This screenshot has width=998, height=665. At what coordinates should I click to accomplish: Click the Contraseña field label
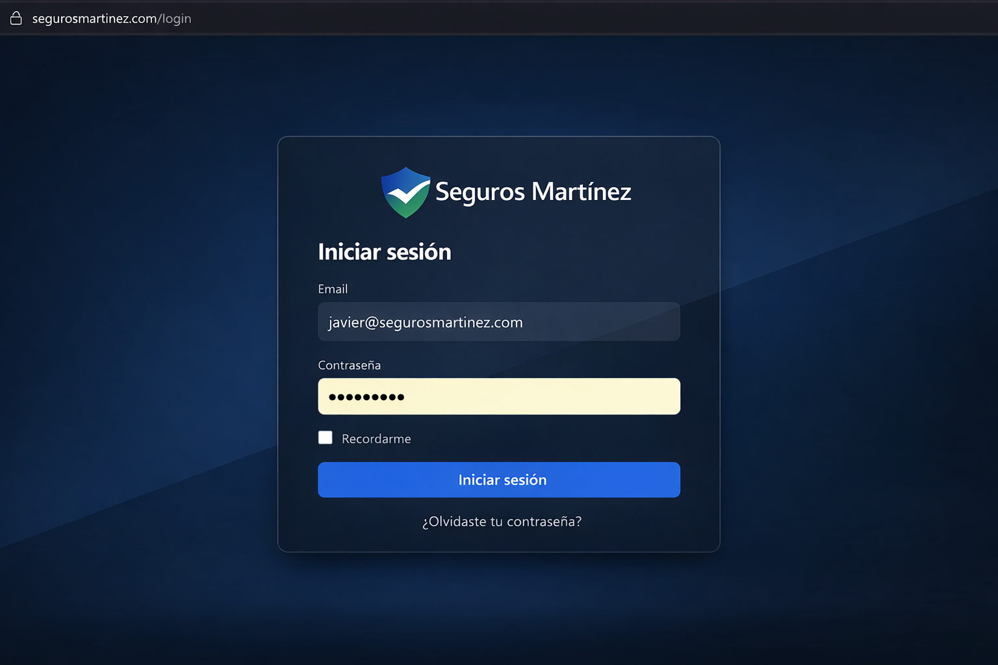[349, 365]
